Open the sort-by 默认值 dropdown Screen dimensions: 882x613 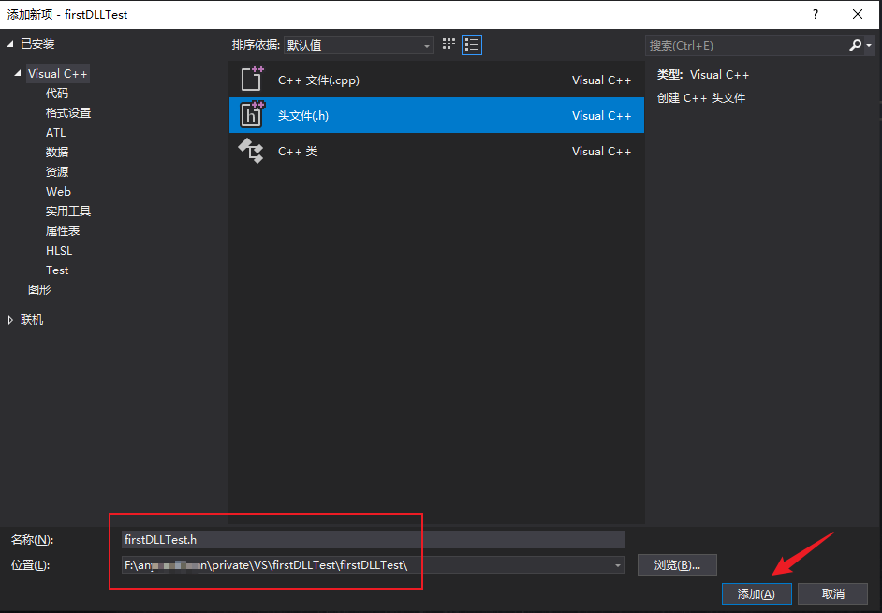[359, 45]
